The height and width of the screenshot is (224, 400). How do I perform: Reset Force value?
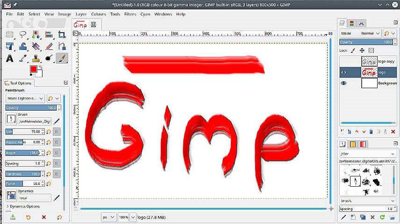click(49, 183)
